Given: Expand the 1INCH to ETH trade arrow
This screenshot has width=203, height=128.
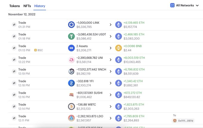Looking at the screenshot, I should [x=110, y=71].
